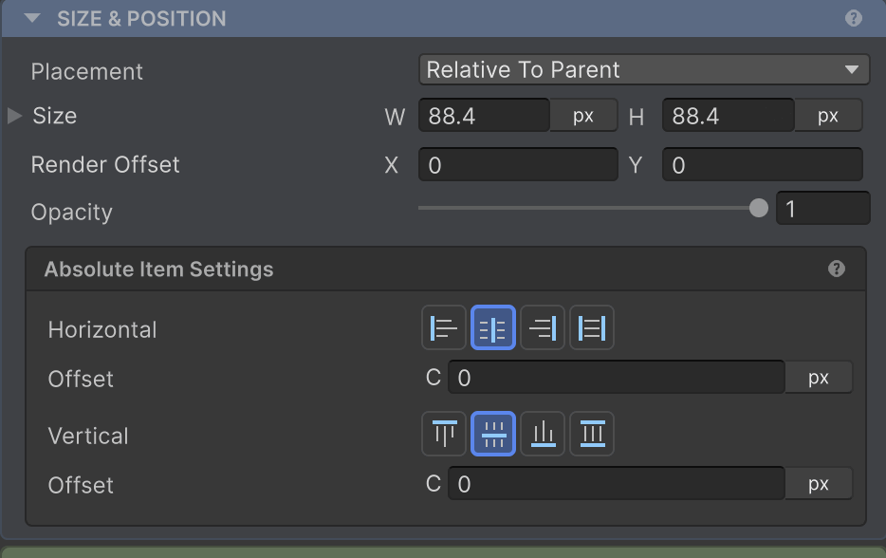Select horizontal left alignment icon
Viewport: 886px width, 558px height.
(x=444, y=328)
